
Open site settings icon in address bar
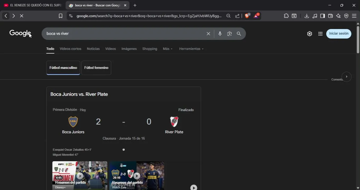[70, 16]
